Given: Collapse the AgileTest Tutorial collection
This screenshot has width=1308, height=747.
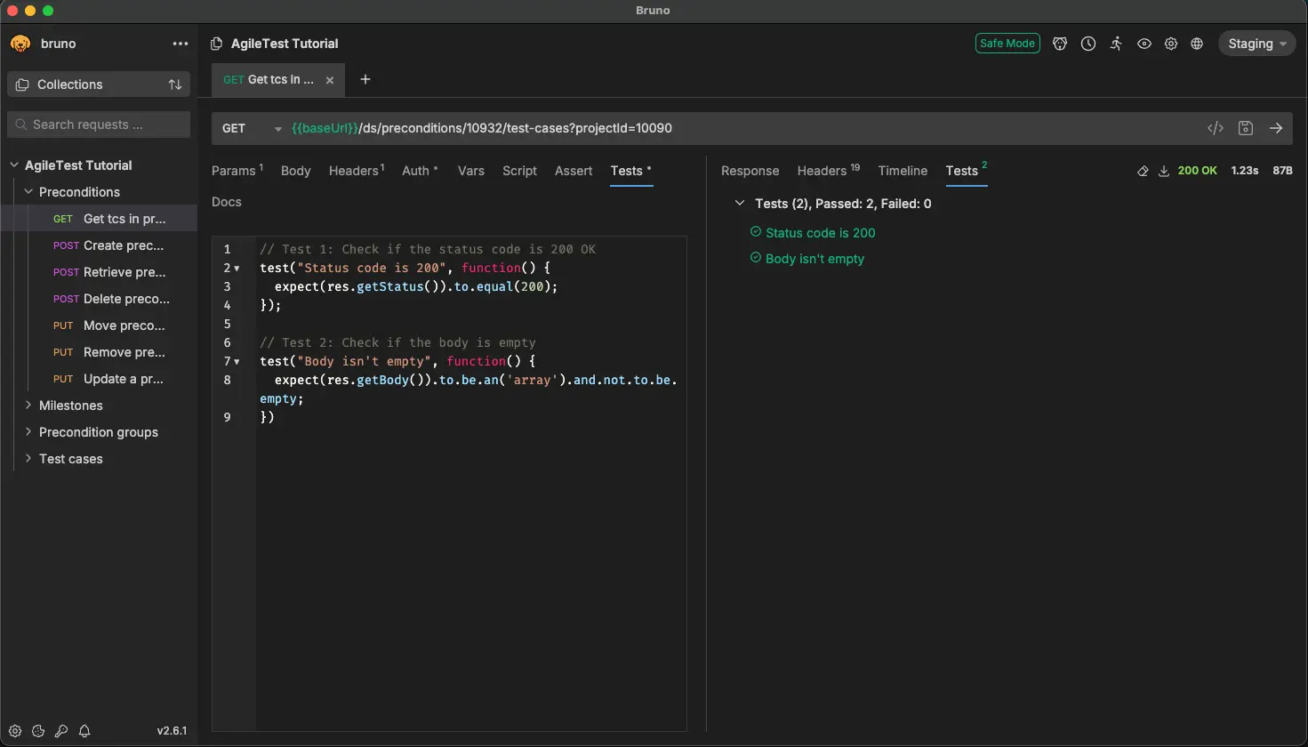Looking at the screenshot, I should 14,165.
